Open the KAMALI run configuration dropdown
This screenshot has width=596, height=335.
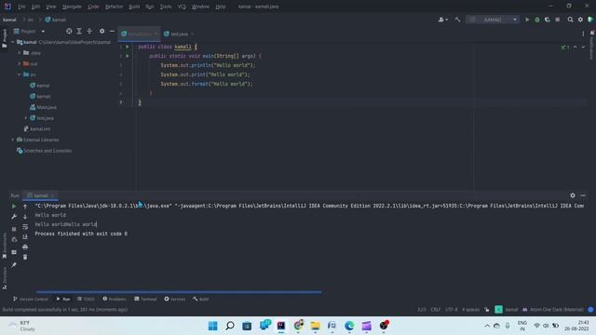click(493, 20)
